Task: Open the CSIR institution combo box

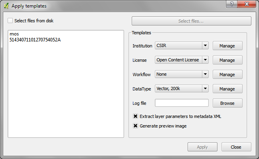Action: pos(182,45)
